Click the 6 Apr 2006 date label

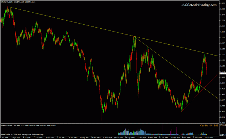(x=16, y=138)
